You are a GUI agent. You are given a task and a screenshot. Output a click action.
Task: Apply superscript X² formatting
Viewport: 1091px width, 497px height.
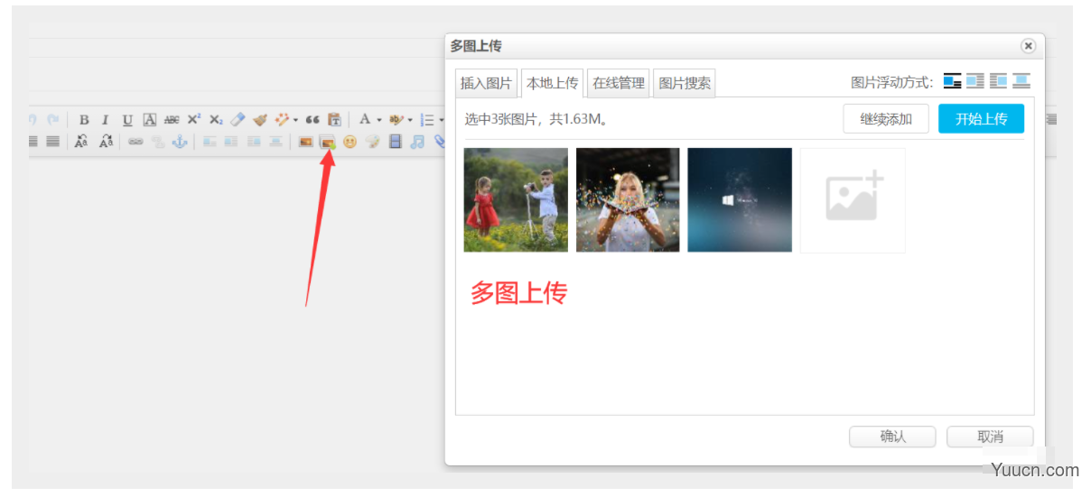[194, 119]
